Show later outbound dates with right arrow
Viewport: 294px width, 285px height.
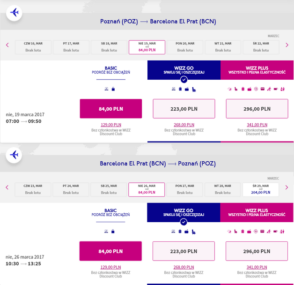[x=287, y=45]
